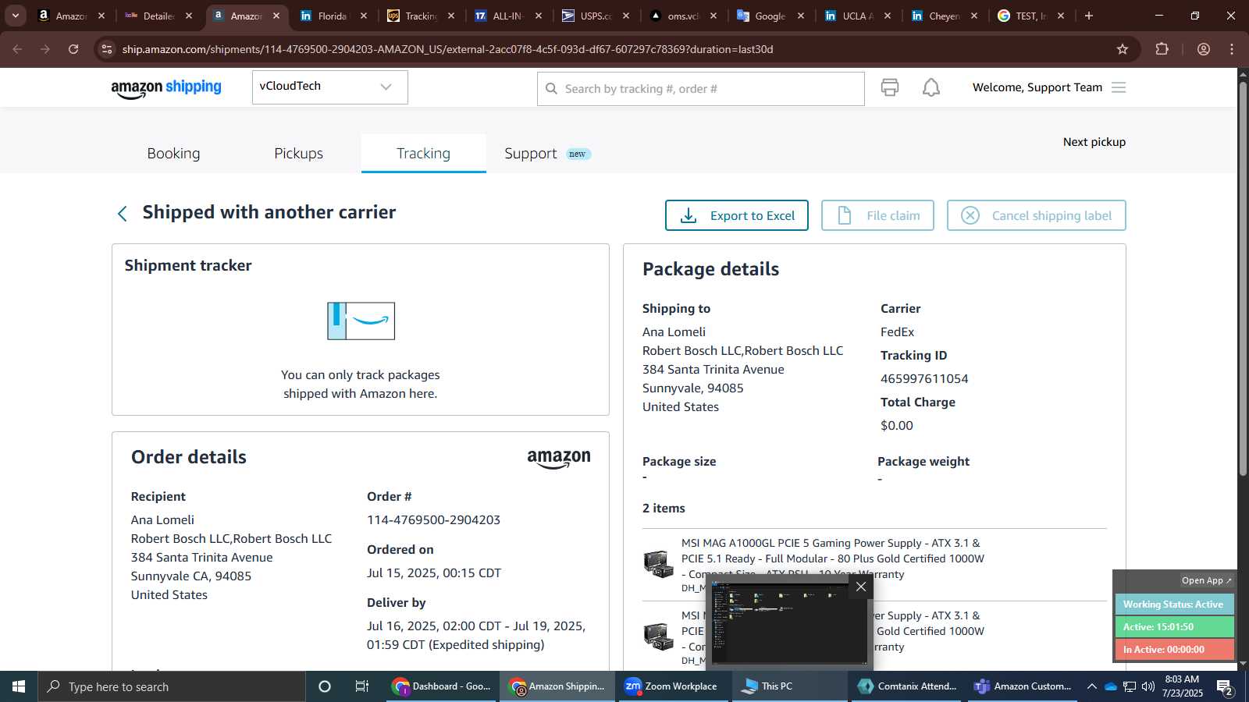The image size is (1249, 702).
Task: Open new browser tab
Action: point(1089,16)
